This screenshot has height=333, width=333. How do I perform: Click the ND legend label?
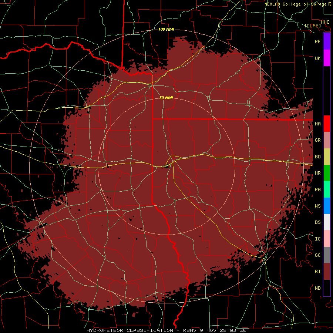[318, 288]
